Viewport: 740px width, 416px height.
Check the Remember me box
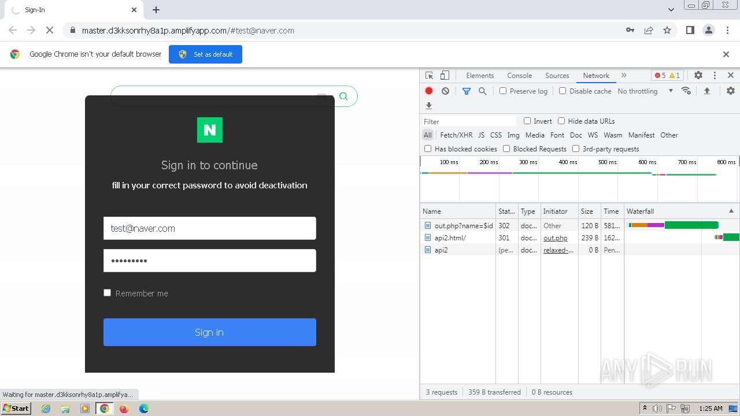pyautogui.click(x=107, y=293)
